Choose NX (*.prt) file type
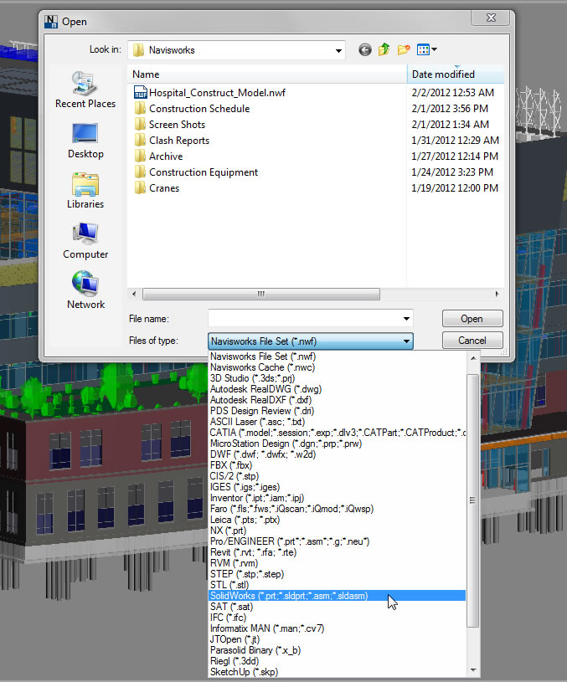The height and width of the screenshot is (682, 567). pos(337,531)
